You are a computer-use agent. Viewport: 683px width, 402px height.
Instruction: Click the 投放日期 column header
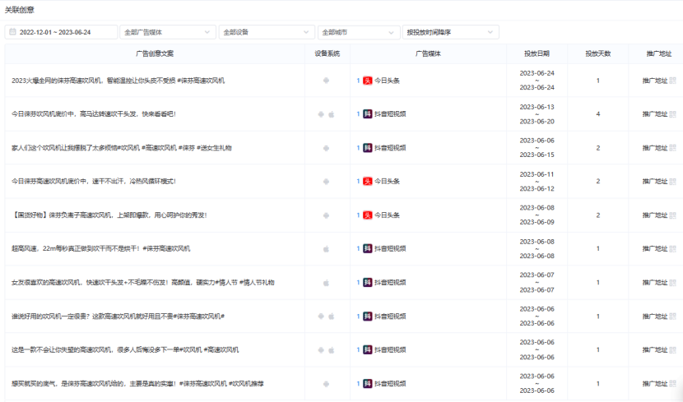tap(537, 53)
